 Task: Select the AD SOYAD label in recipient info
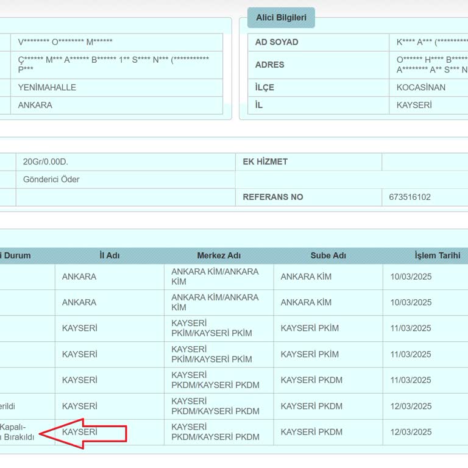[277, 42]
